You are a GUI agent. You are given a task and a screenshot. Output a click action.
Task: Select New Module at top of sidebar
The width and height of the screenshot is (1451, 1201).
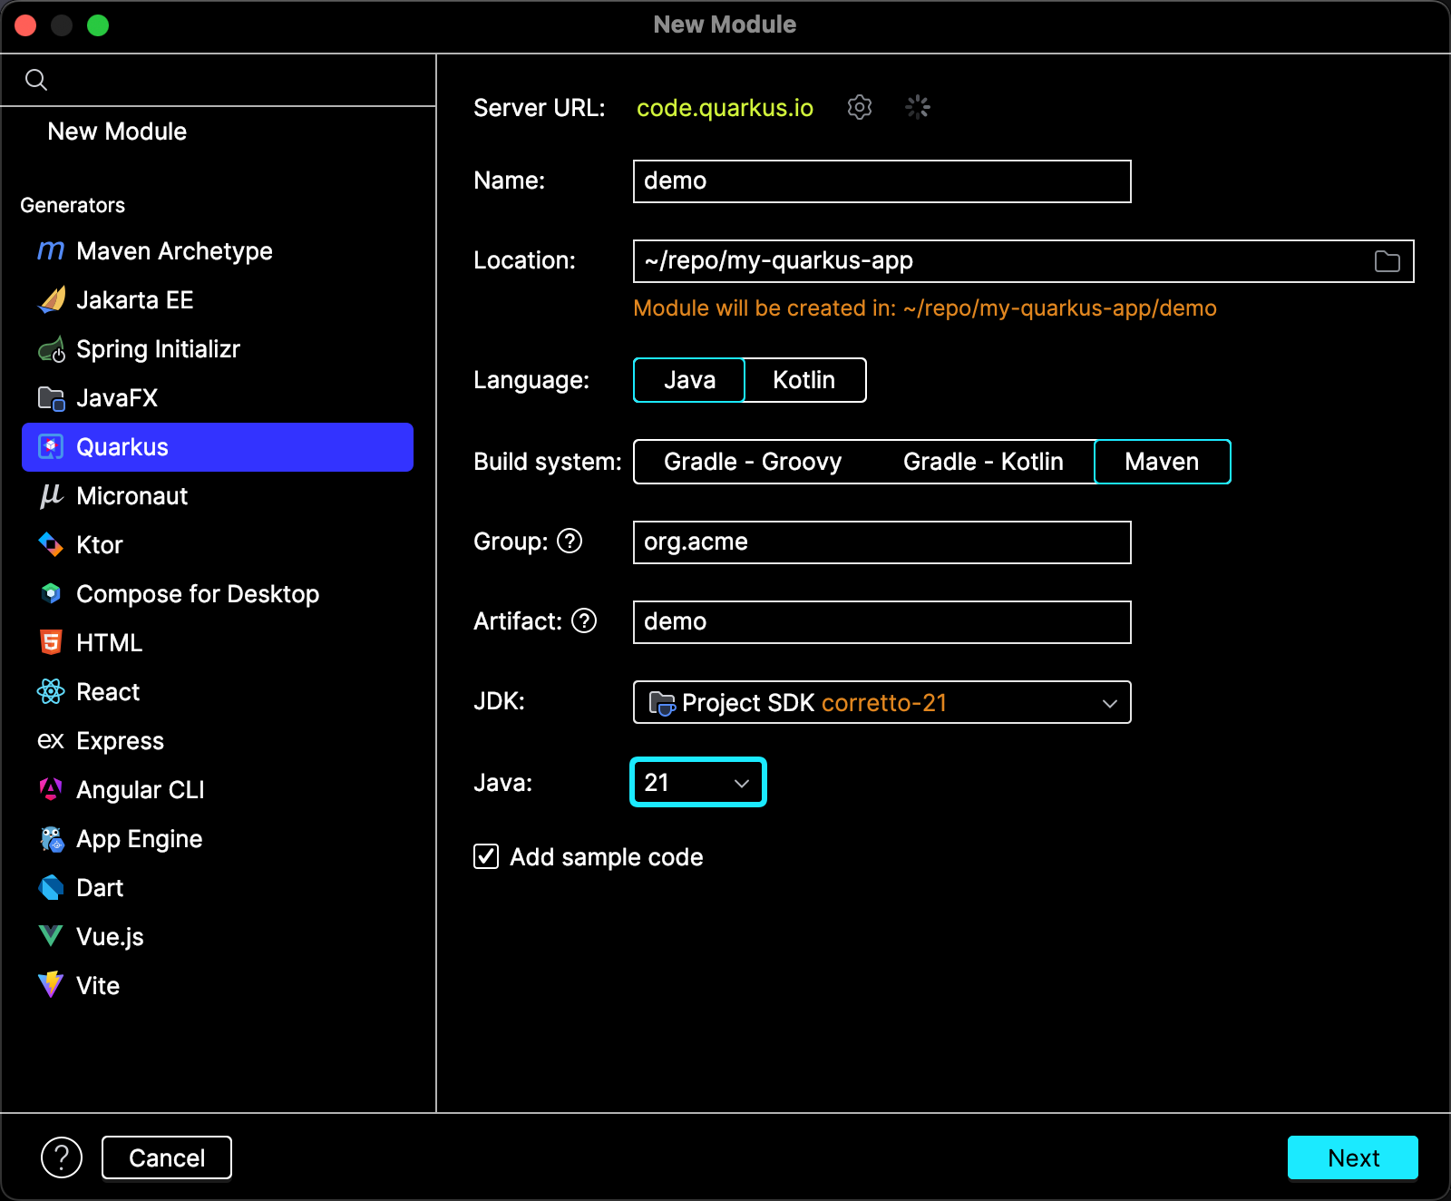tap(117, 132)
